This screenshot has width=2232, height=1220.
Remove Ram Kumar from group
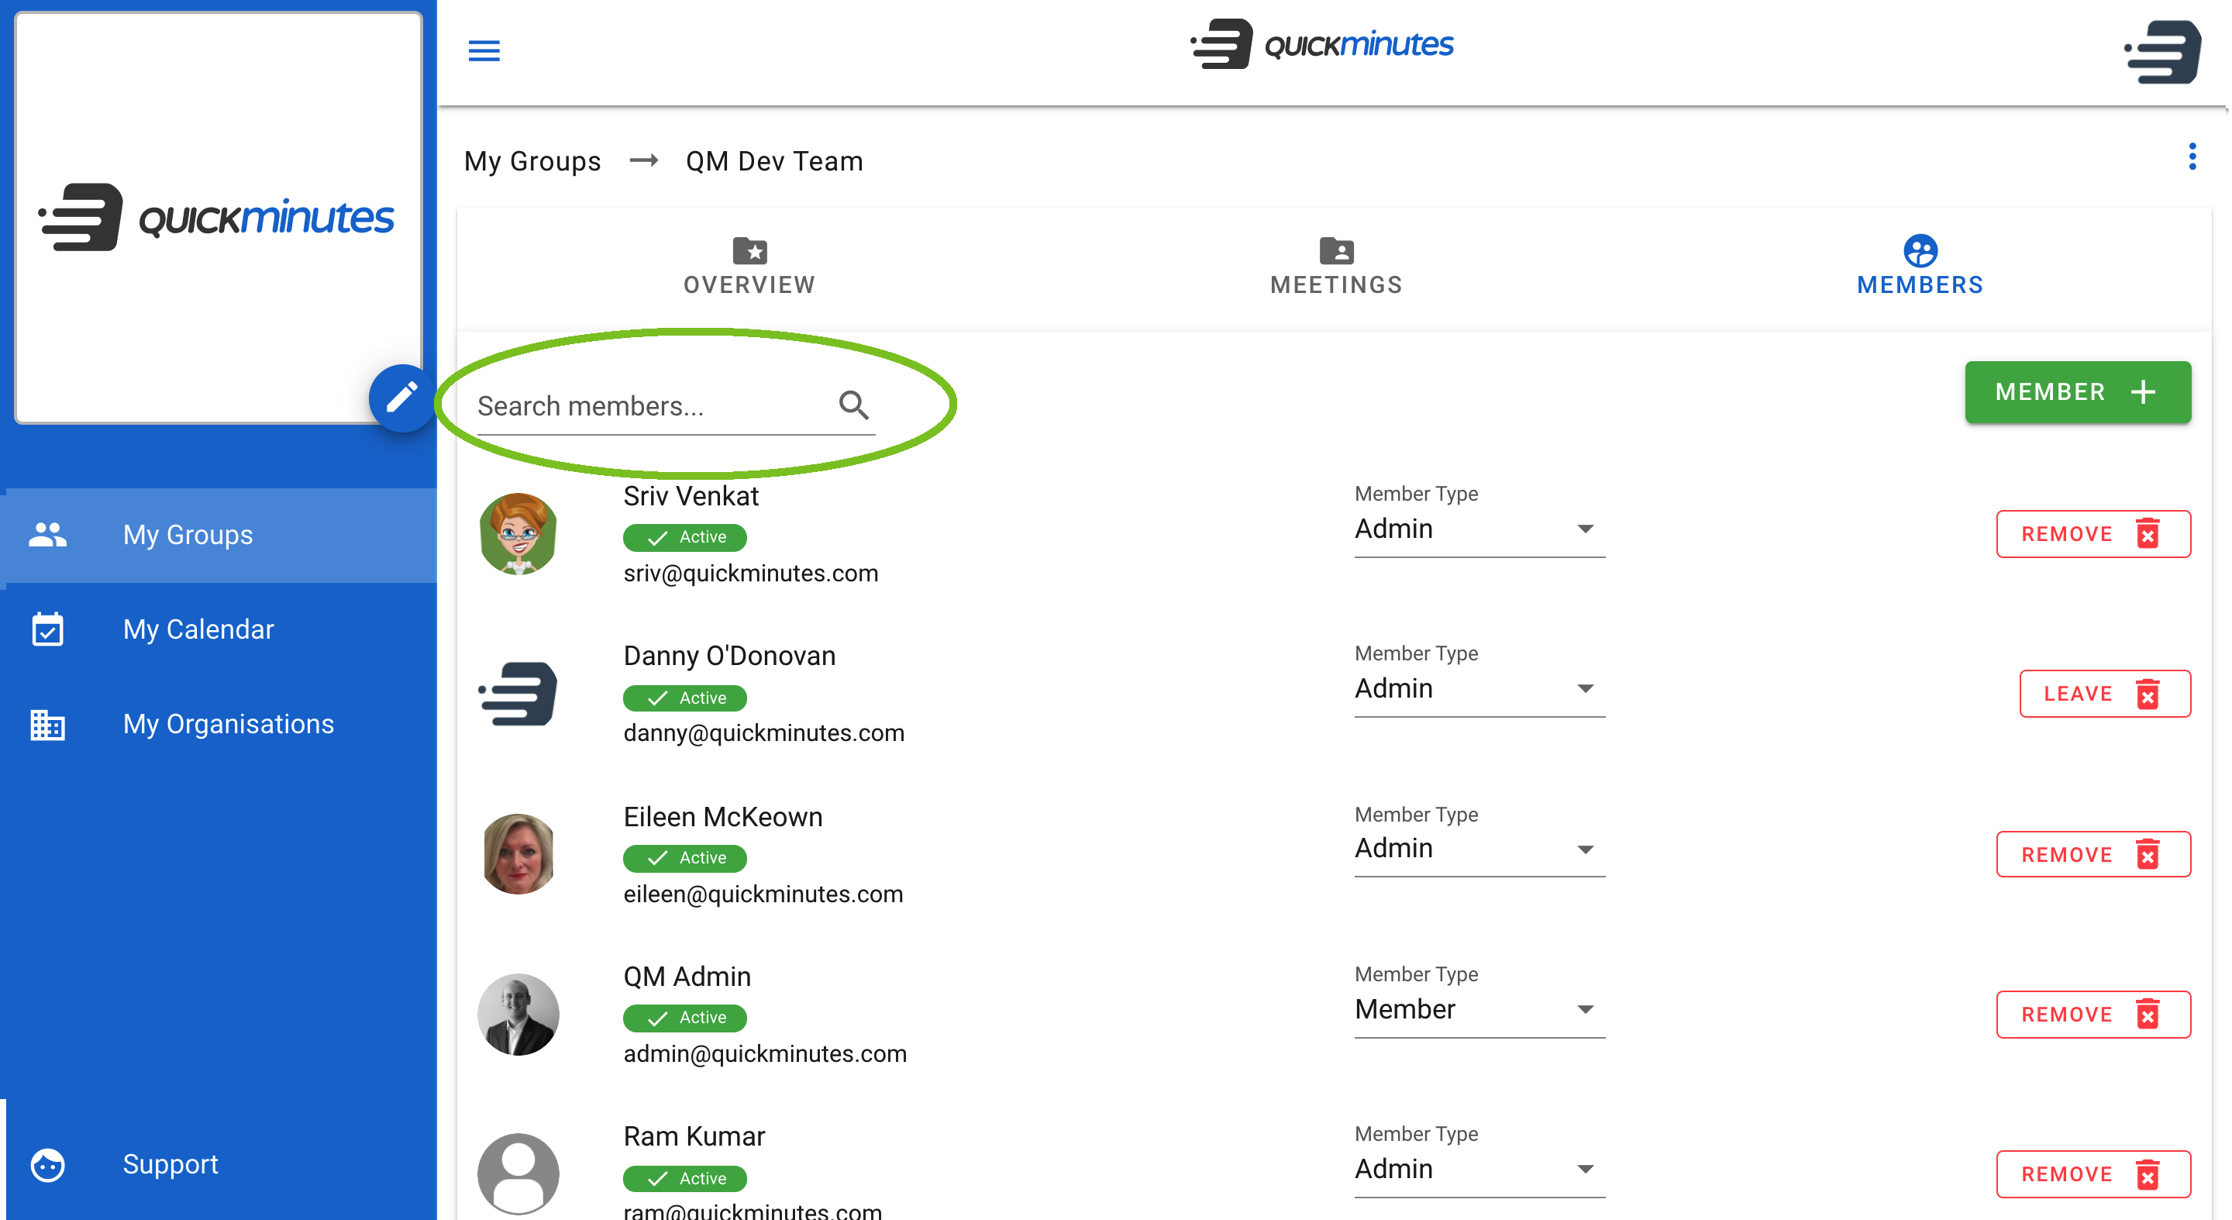[2093, 1175]
